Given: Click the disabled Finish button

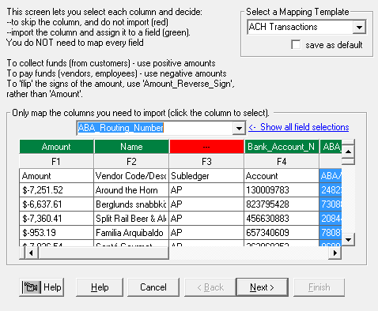Looking at the screenshot, I should click(319, 287).
